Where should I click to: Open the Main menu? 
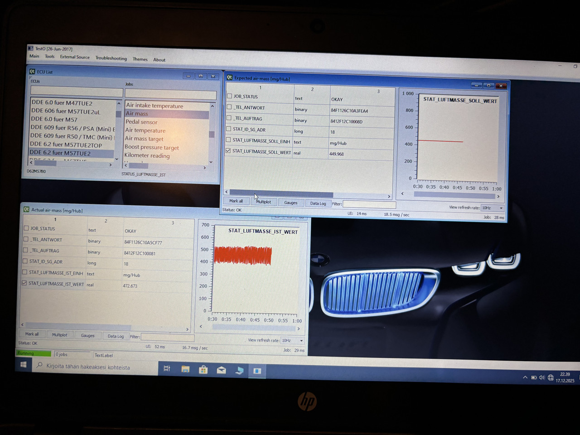34,56
